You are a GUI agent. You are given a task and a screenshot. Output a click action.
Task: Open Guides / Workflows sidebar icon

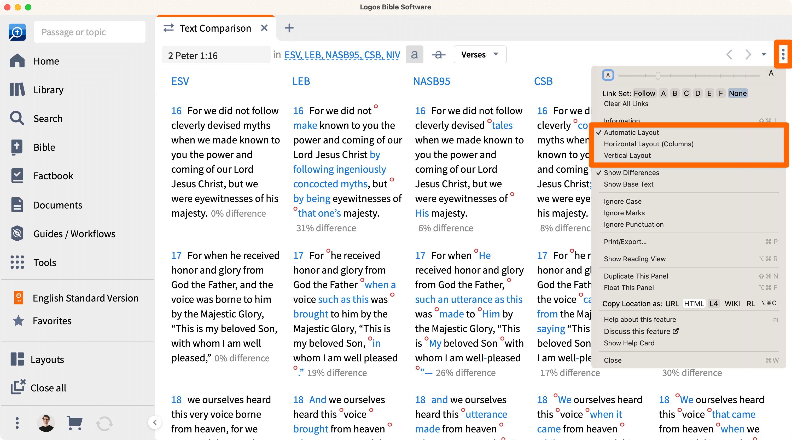point(17,233)
